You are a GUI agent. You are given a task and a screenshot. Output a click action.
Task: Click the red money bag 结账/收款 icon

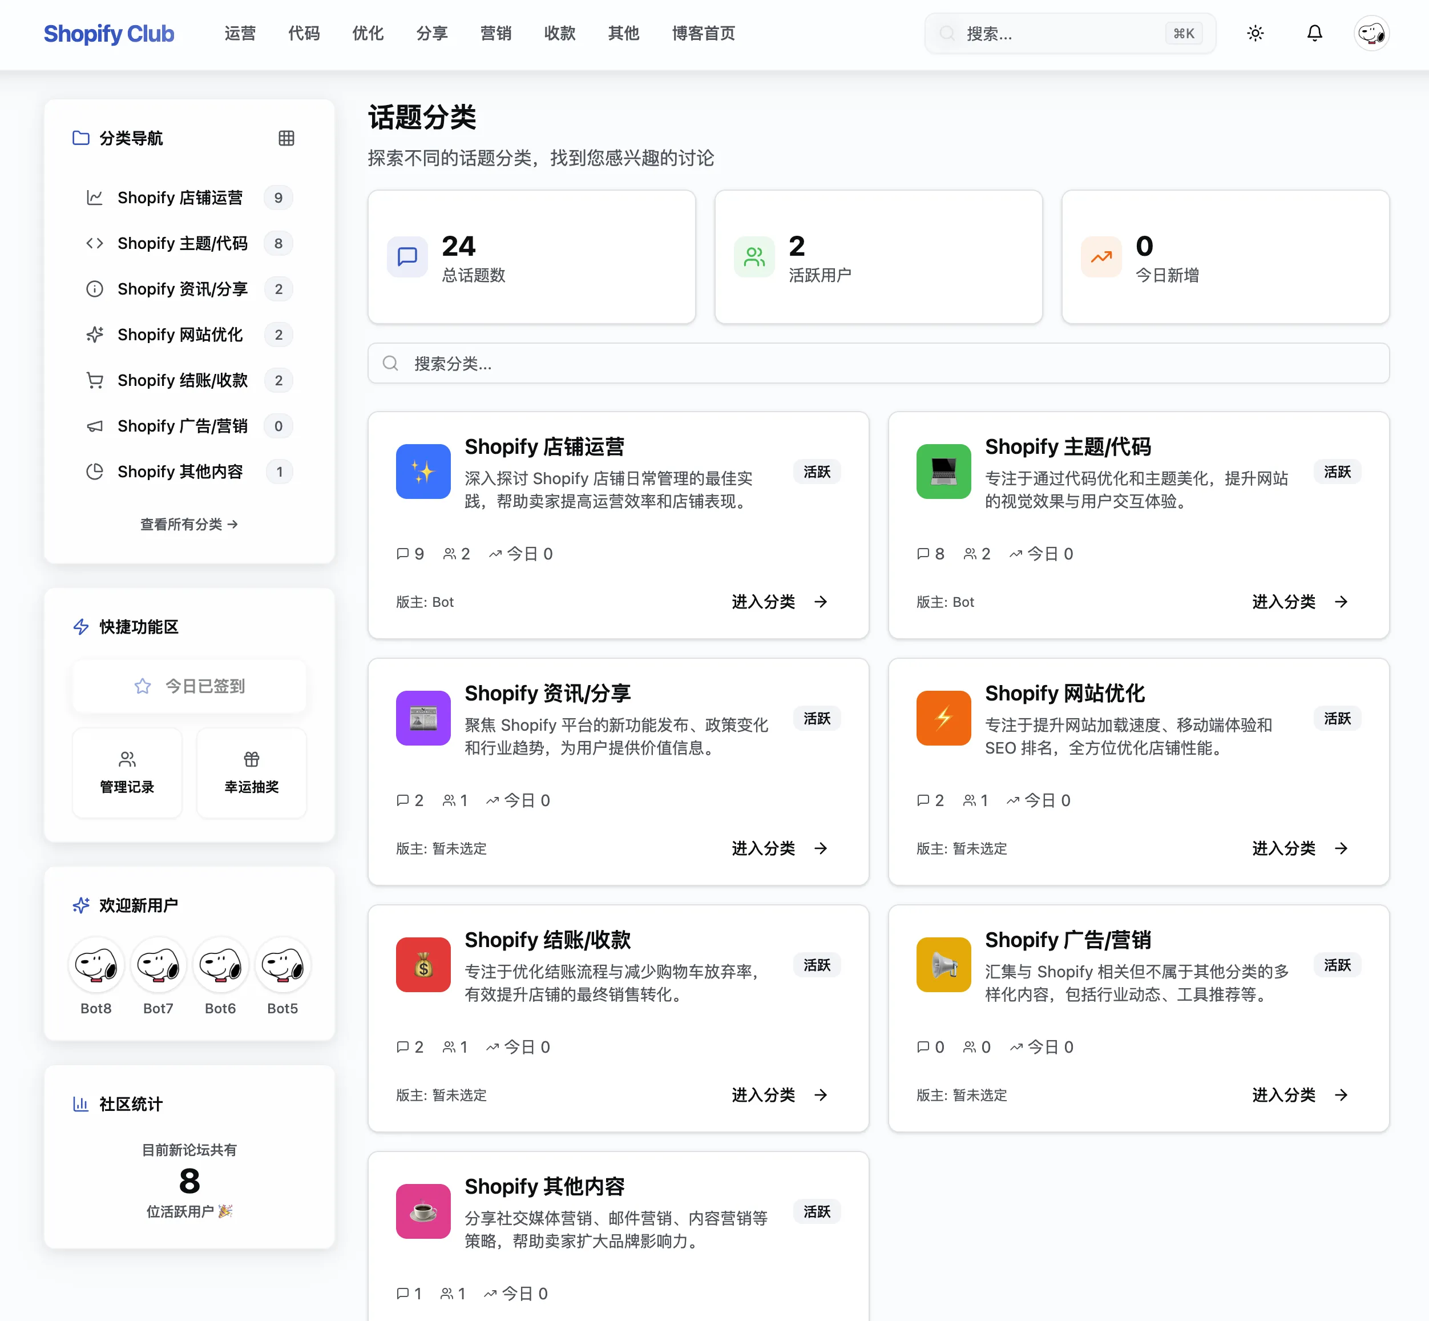[423, 965]
